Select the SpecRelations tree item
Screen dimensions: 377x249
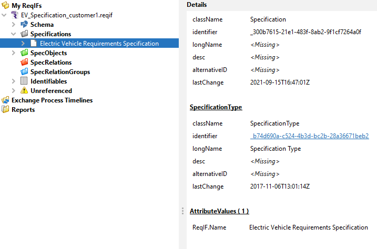tap(50, 63)
